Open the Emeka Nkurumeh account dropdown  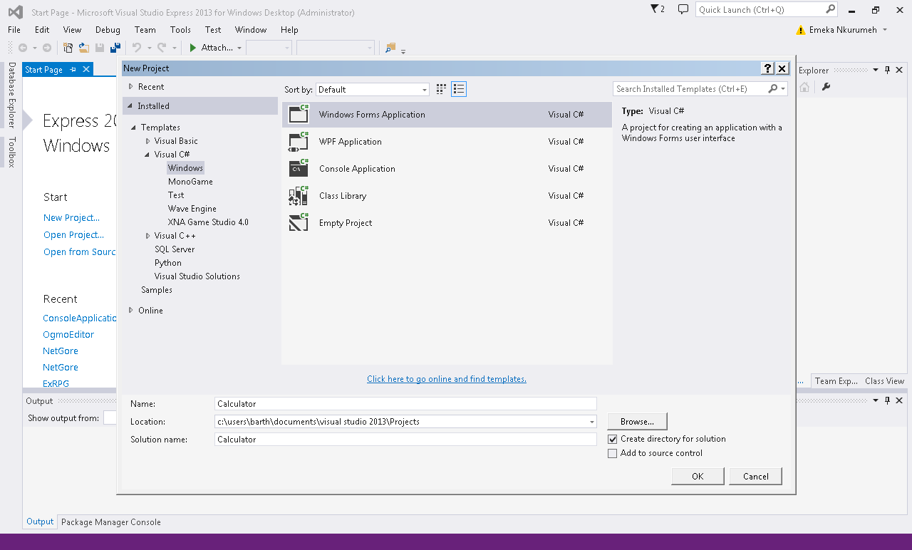(x=885, y=30)
